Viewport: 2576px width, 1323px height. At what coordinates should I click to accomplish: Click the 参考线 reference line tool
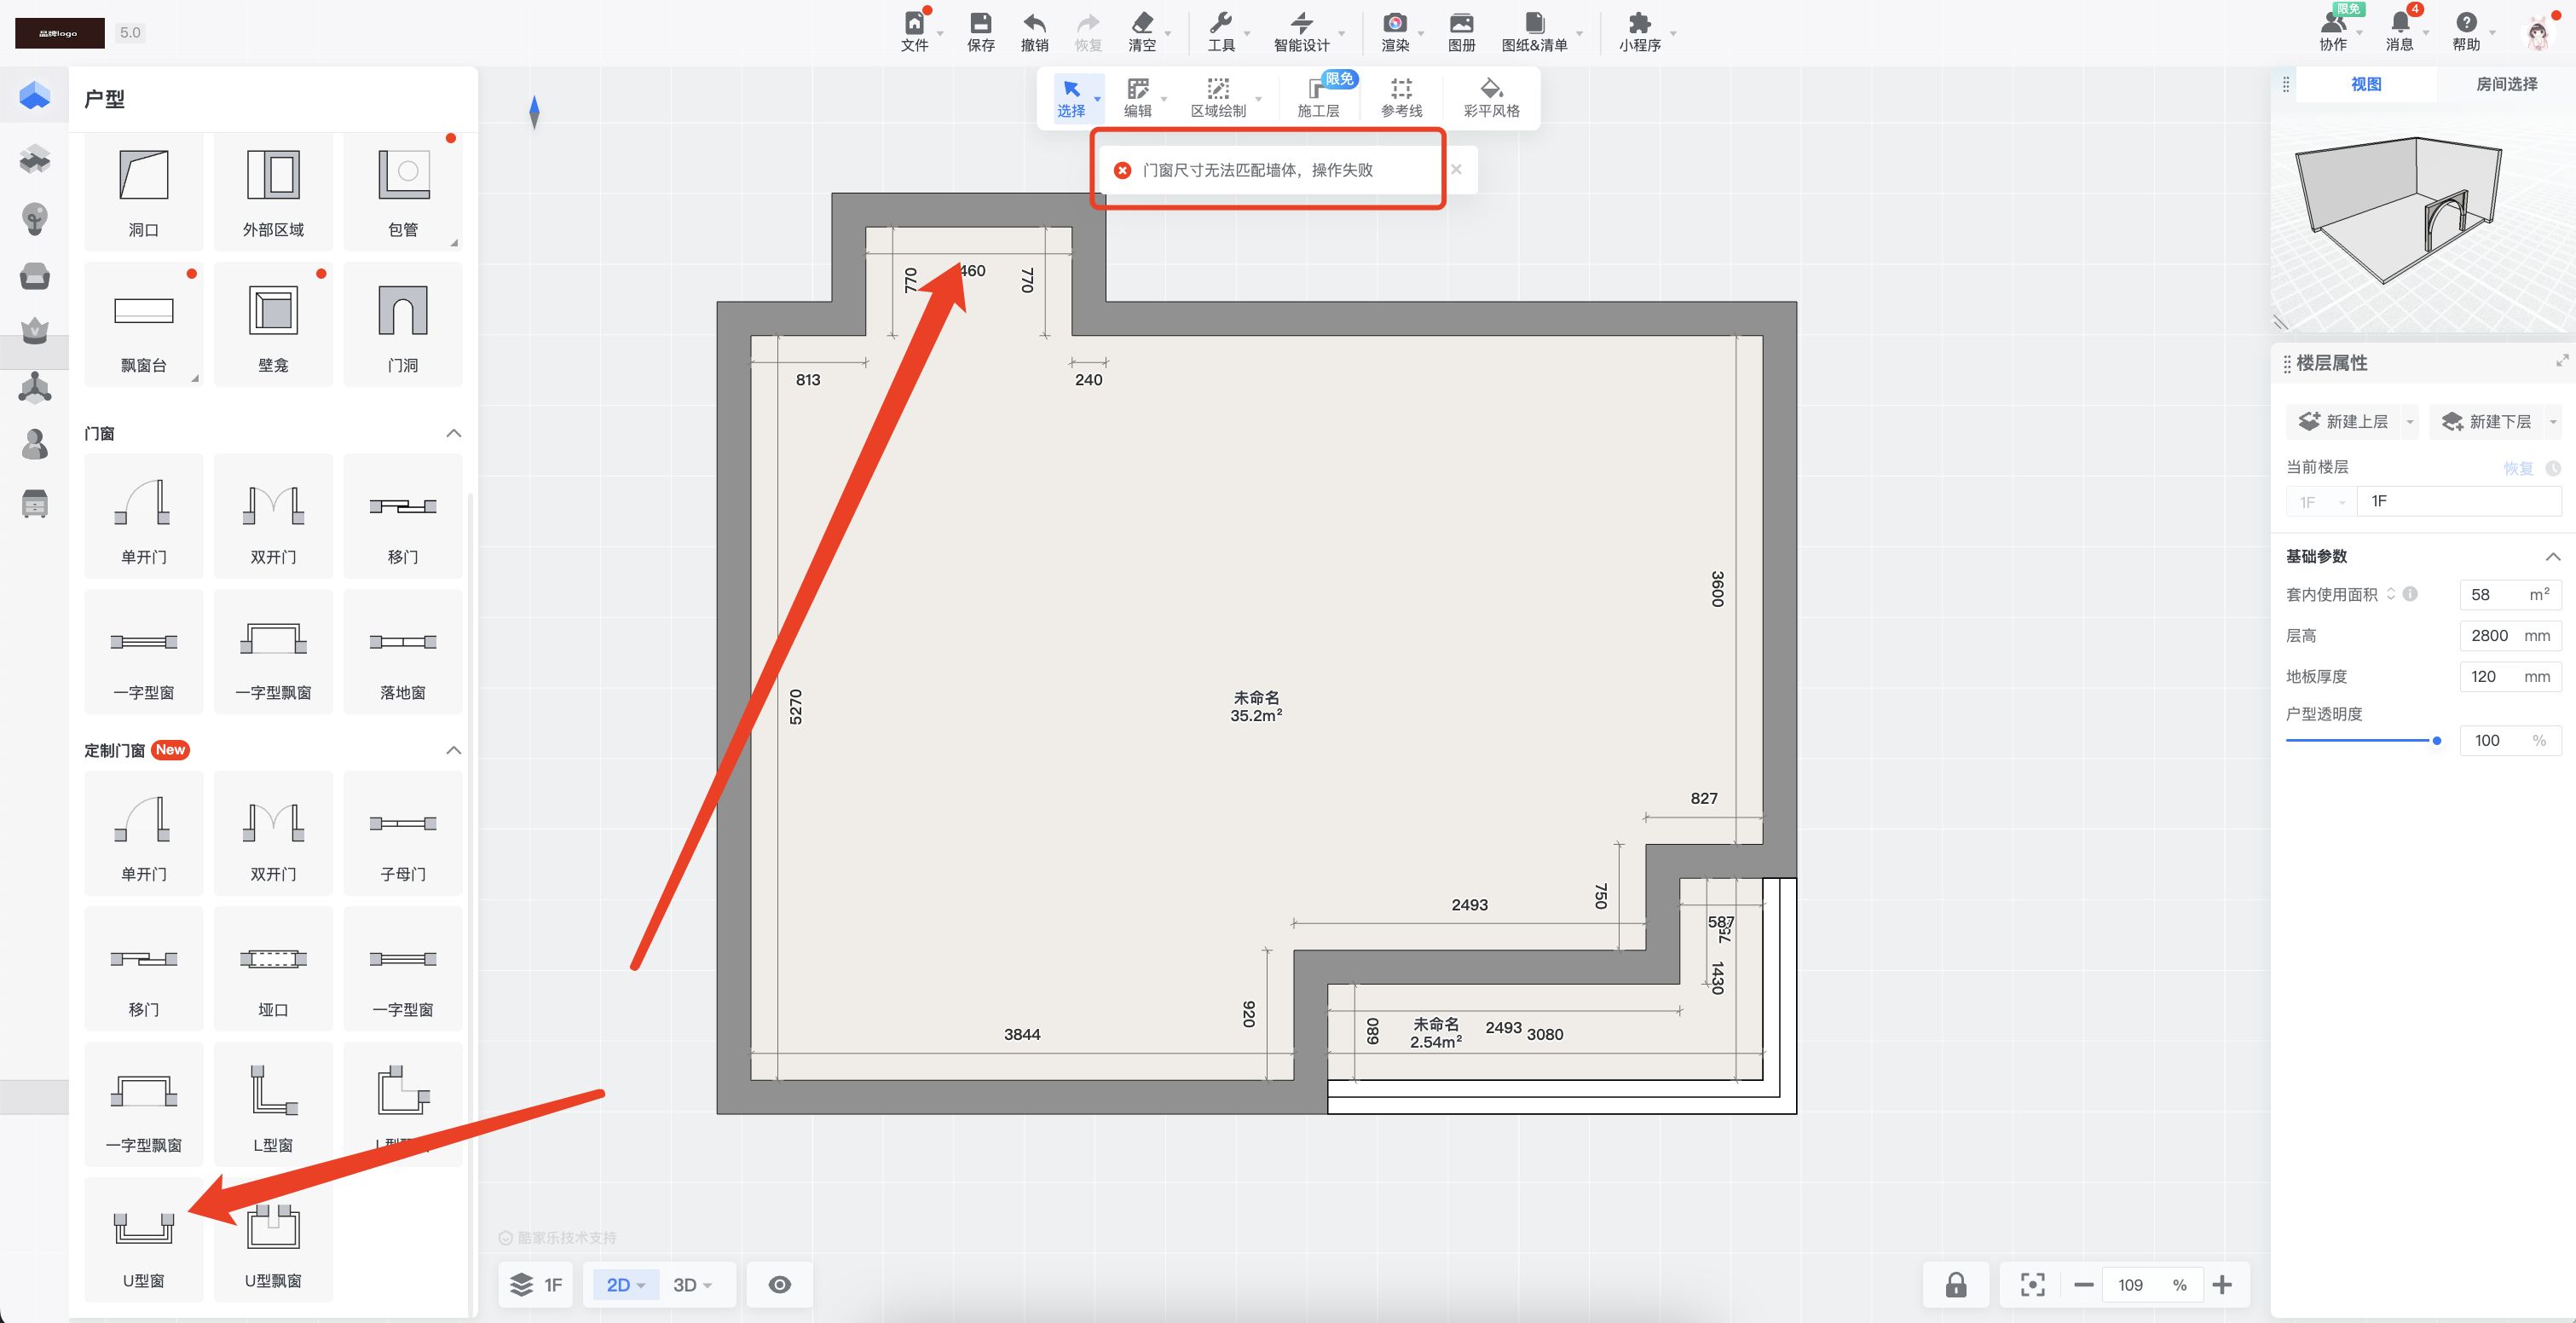pyautogui.click(x=1400, y=97)
